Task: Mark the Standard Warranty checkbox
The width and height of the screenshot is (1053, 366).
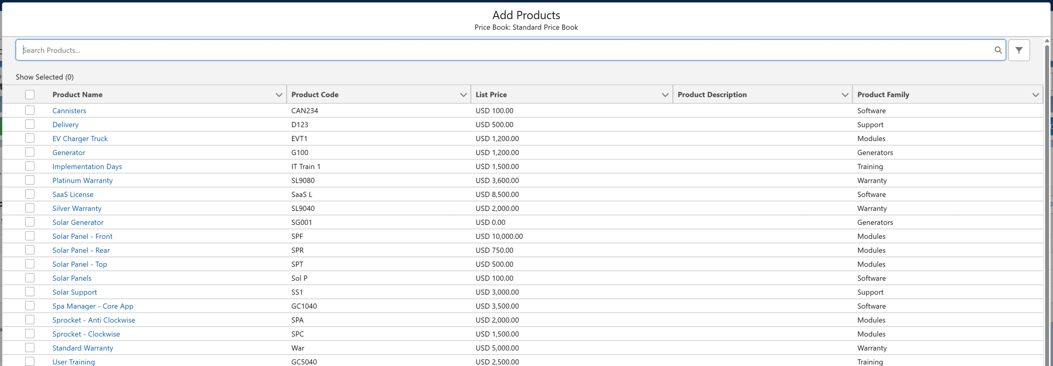Action: tap(29, 348)
